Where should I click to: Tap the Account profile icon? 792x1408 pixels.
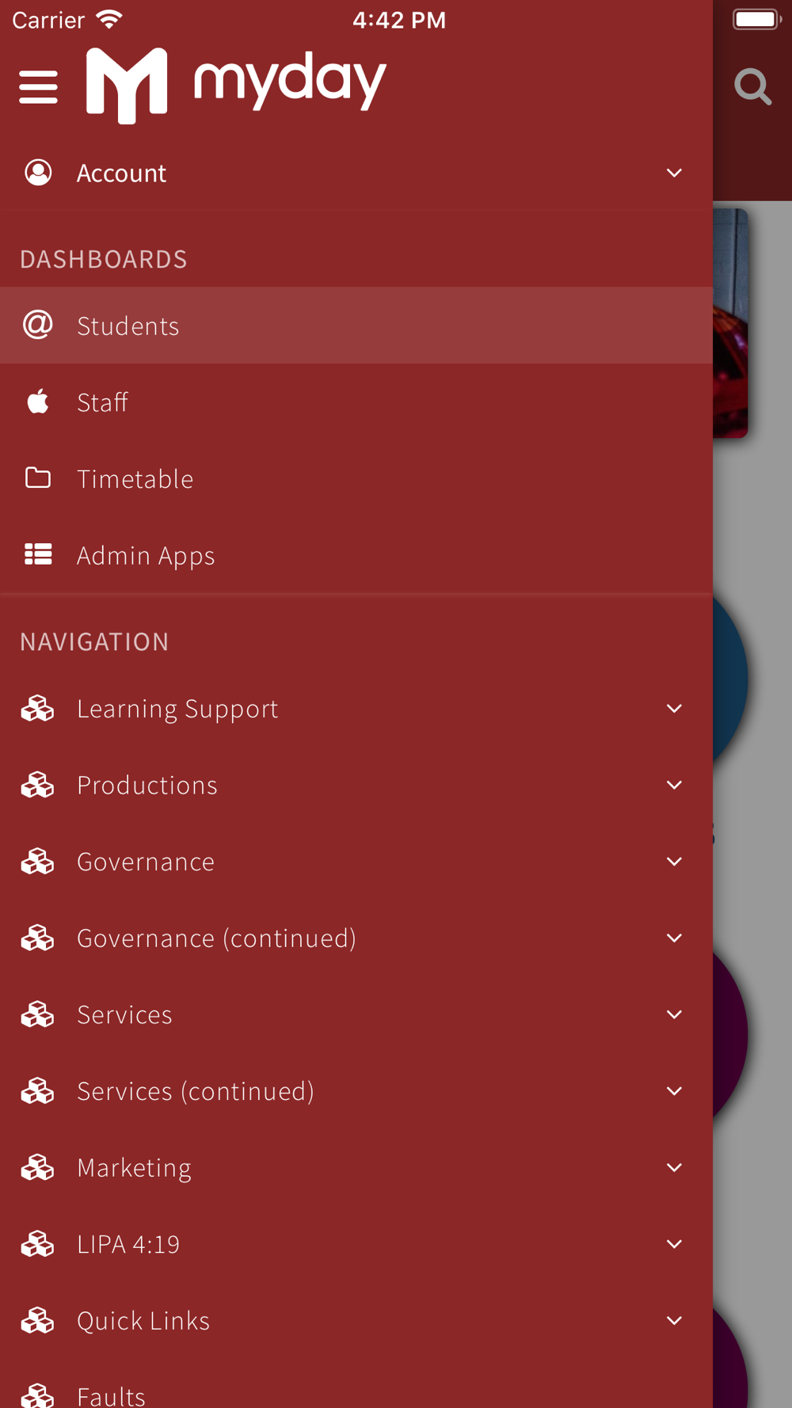point(38,173)
